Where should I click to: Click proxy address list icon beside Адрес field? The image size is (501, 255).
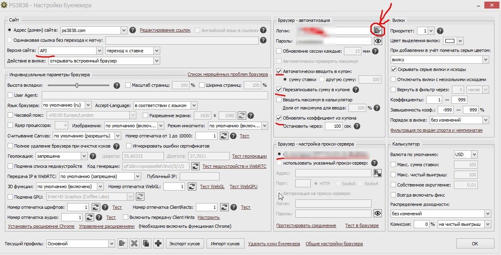point(378,173)
